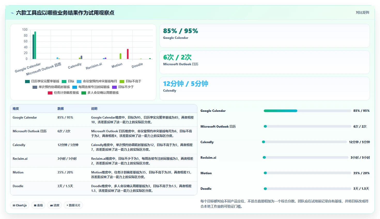Click table cell 85% / 95%

[x=65, y=118]
